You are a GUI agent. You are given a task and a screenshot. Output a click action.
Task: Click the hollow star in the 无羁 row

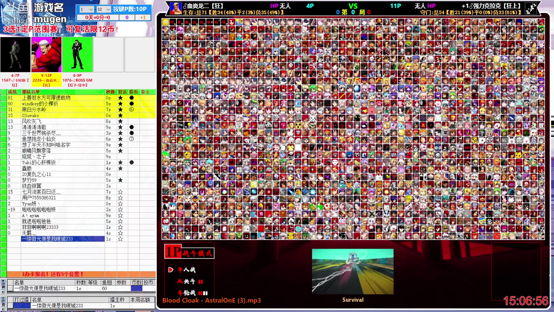[x=120, y=233]
